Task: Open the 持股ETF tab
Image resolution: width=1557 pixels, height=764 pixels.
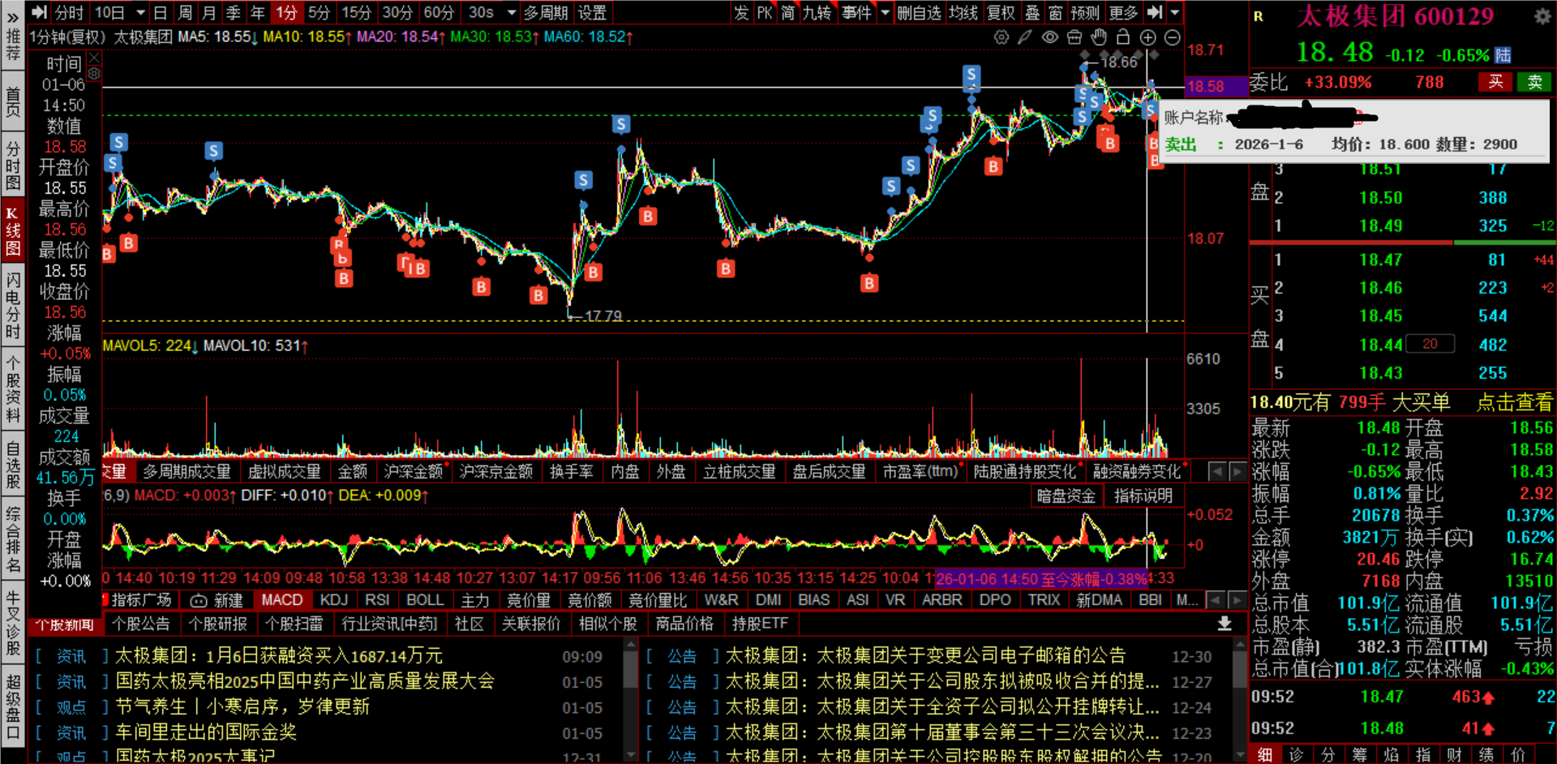Action: [x=760, y=624]
